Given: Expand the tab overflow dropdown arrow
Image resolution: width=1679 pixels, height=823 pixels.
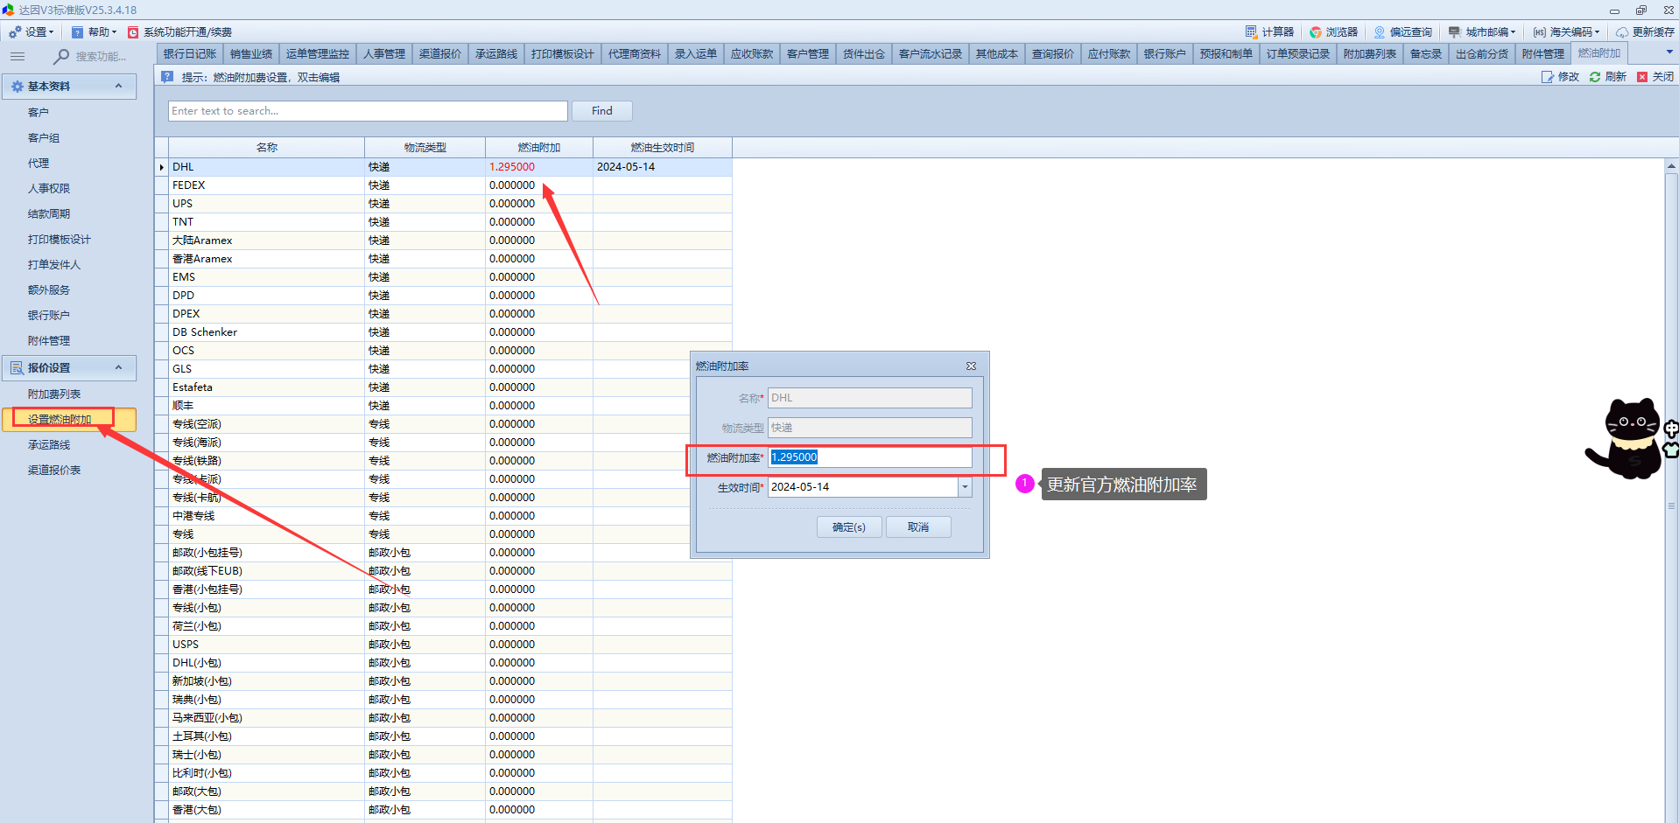Looking at the screenshot, I should [1668, 52].
